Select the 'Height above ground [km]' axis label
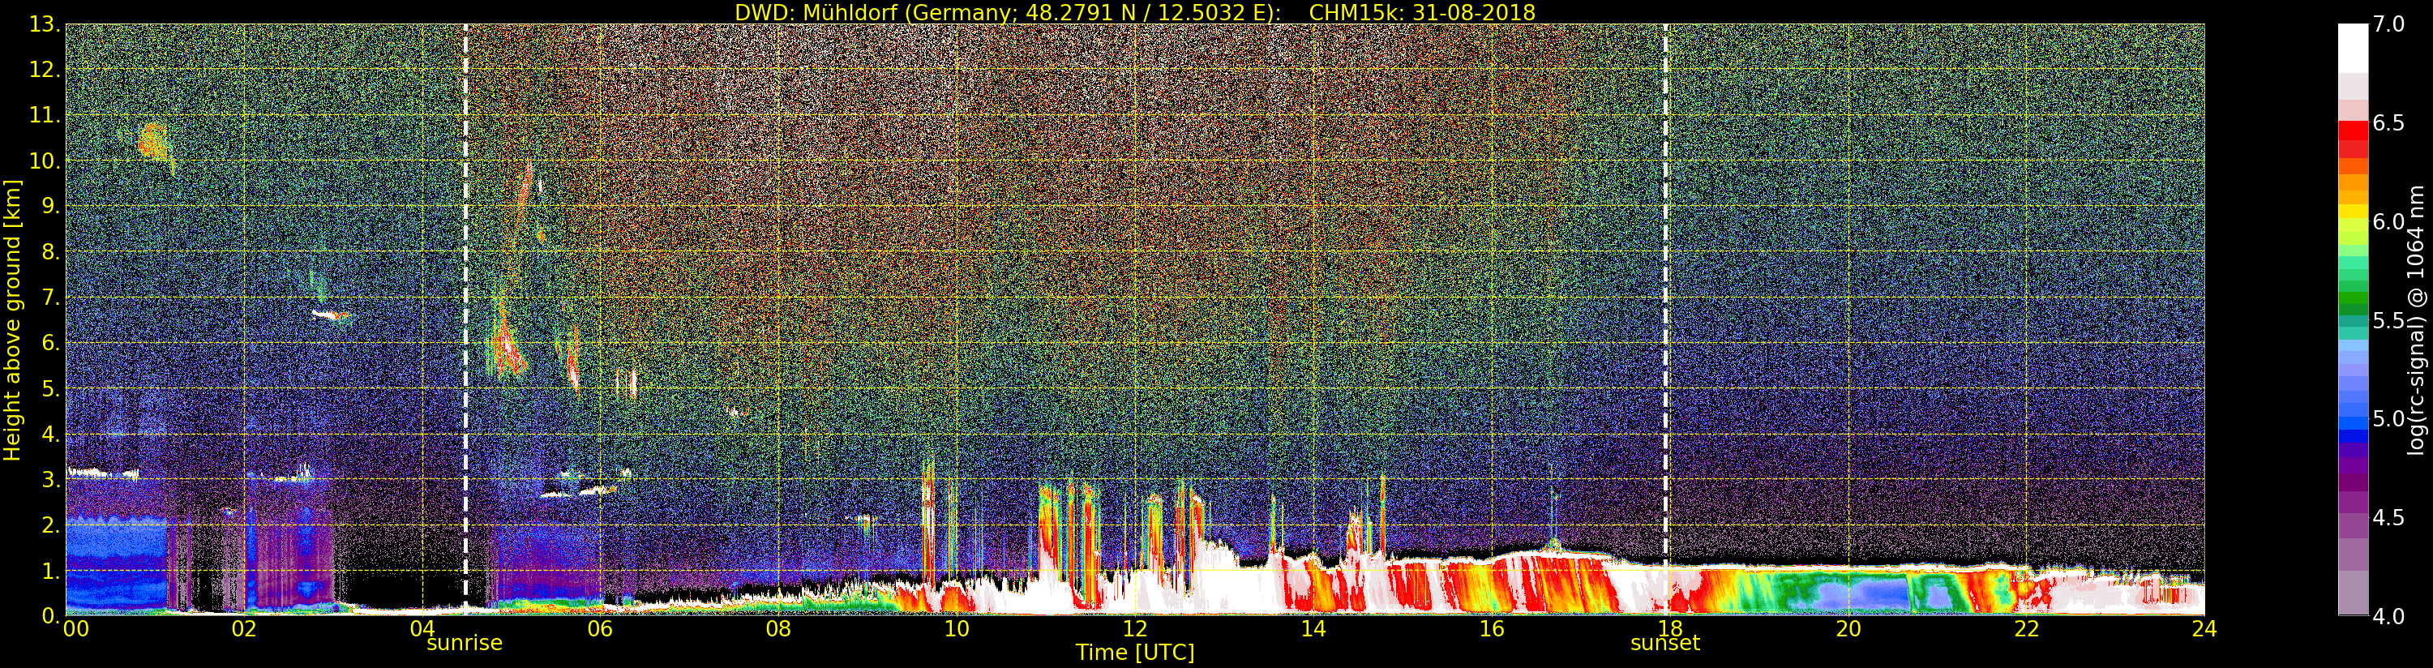The image size is (2433, 668). (12, 319)
